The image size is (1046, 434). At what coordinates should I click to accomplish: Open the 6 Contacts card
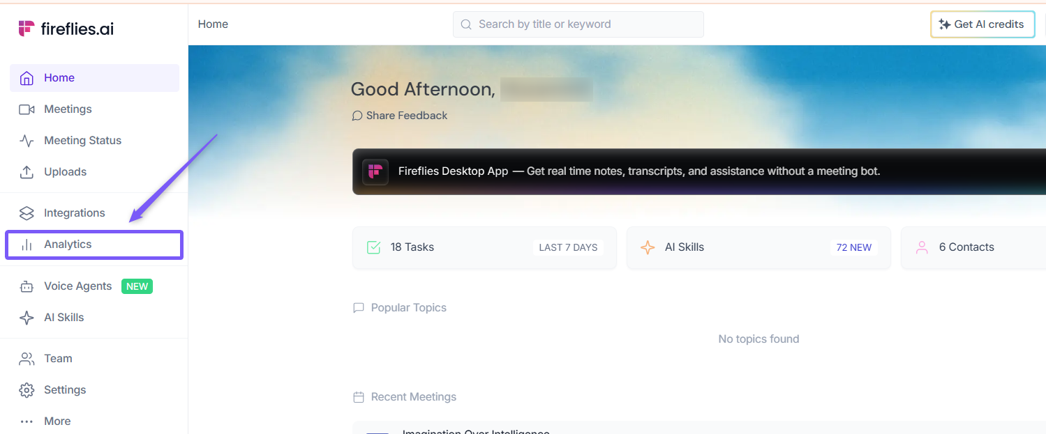pyautogui.click(x=972, y=247)
